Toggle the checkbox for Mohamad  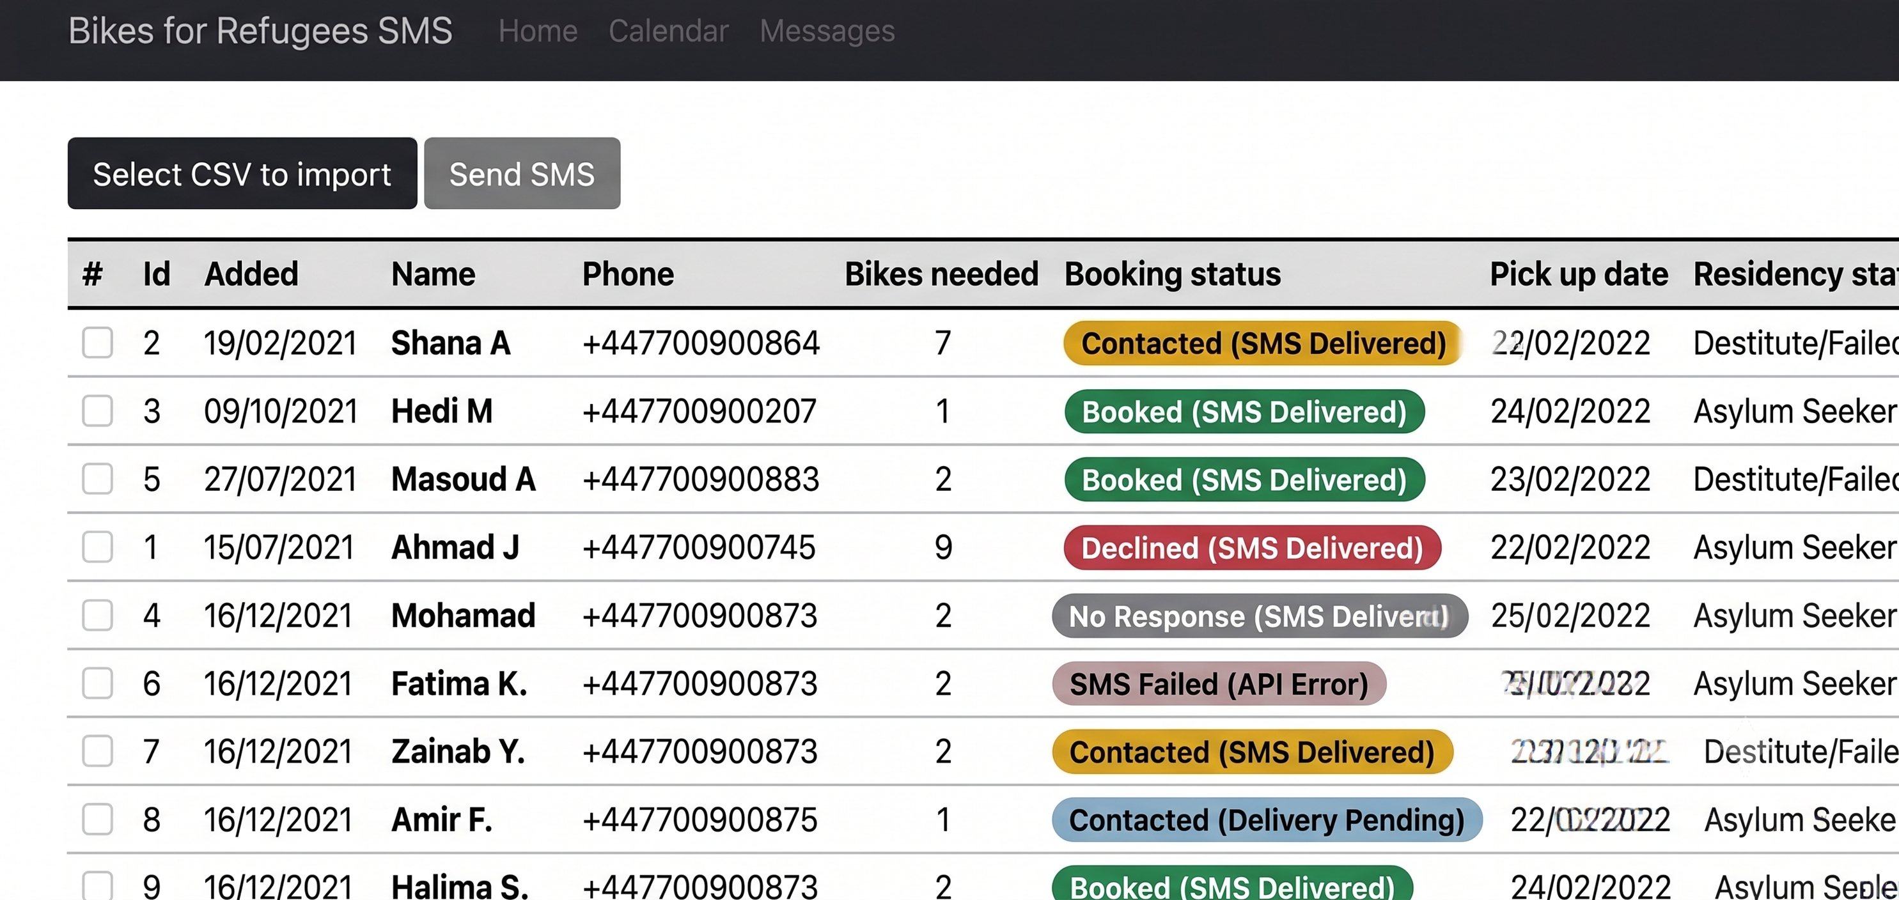pos(97,616)
